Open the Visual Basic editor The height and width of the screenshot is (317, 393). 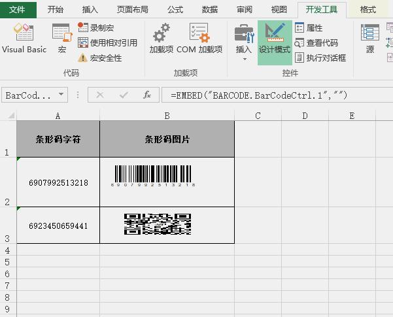point(24,38)
